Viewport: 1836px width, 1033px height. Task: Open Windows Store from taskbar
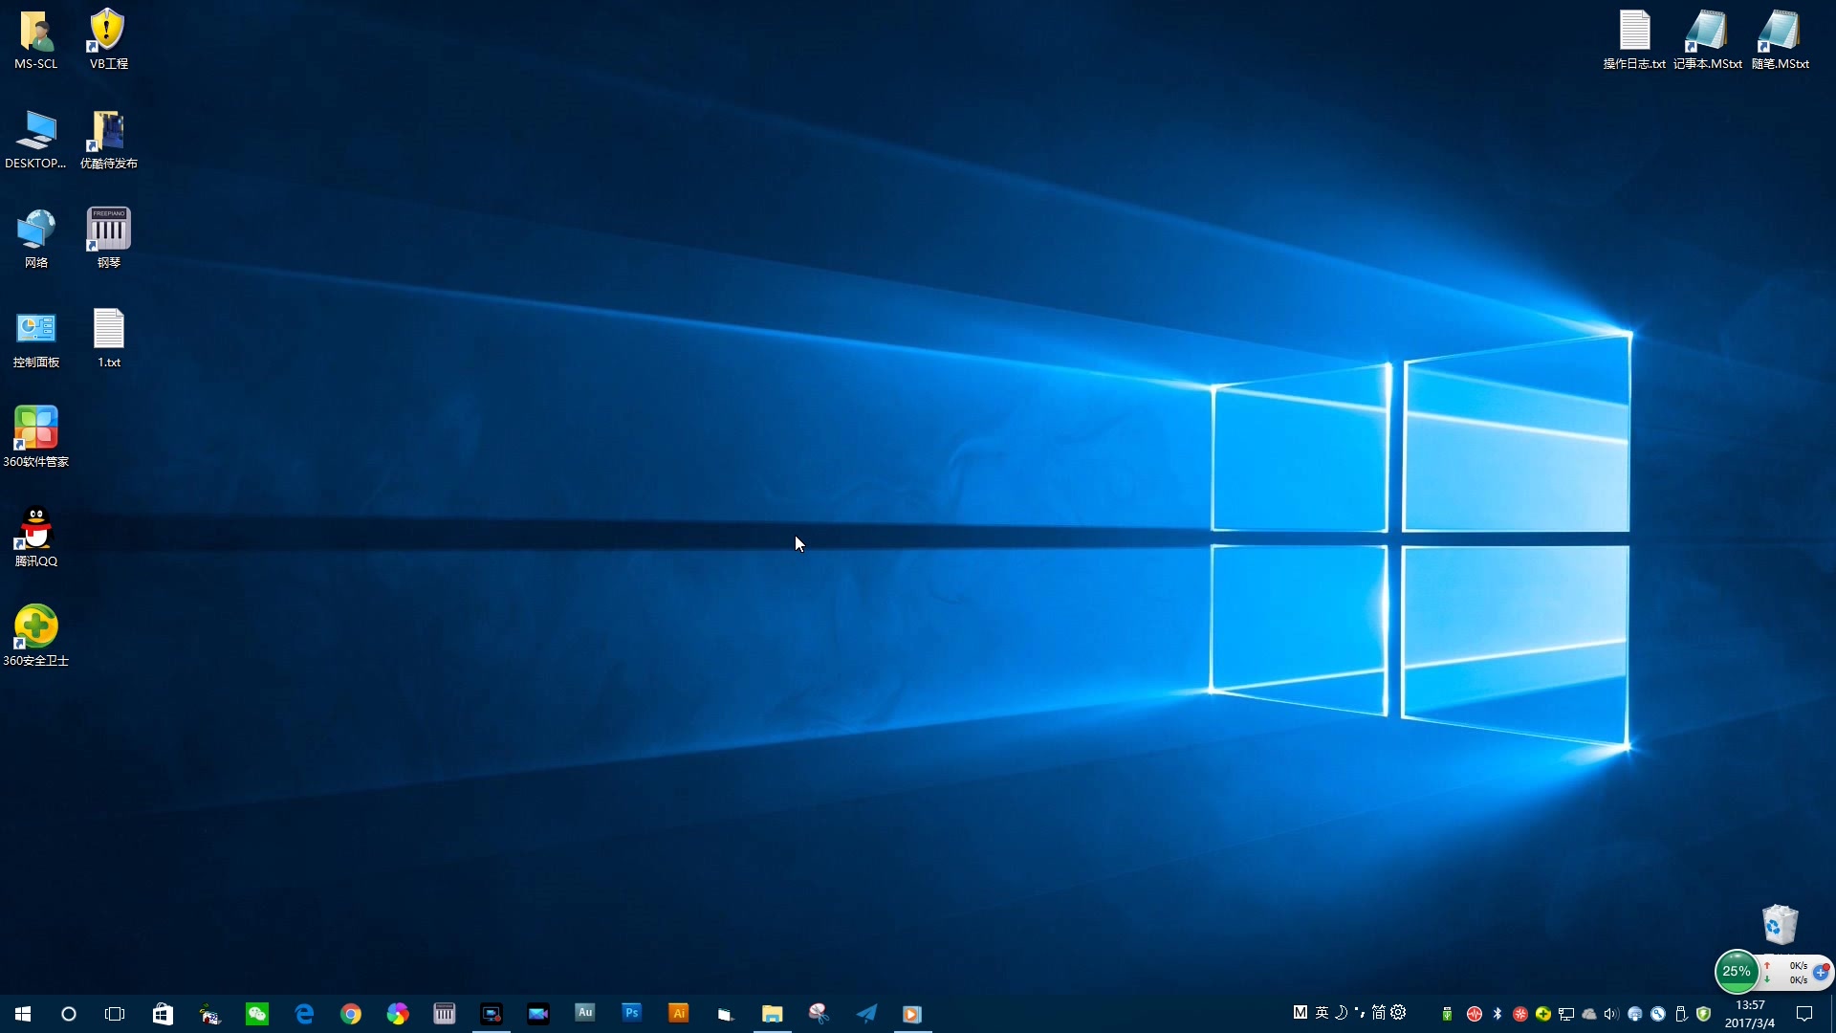tap(163, 1014)
